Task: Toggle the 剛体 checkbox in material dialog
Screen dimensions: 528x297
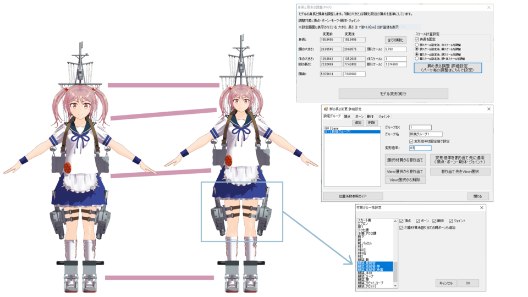Action: pos(435,221)
